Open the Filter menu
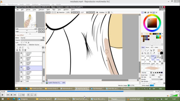The width and height of the screenshot is (180, 101). tap(54, 10)
